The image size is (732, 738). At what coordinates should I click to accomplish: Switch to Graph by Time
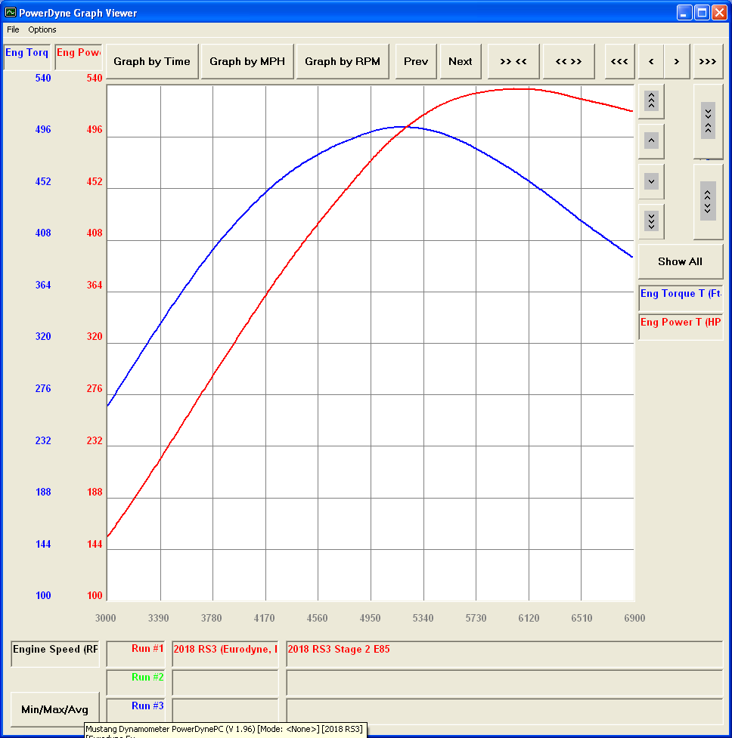point(152,61)
